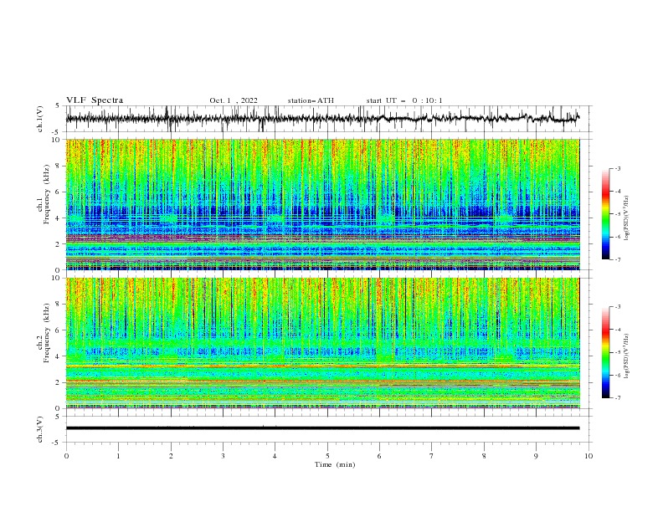Screen dimensions: 663x512
Task: Click the "6" tick on Time axis
Action: point(379,456)
